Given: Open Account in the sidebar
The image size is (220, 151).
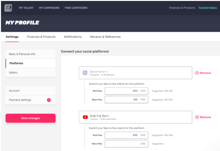Looking at the screenshot, I should (31, 91).
